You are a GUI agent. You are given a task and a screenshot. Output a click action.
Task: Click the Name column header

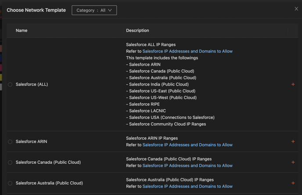tap(22, 30)
